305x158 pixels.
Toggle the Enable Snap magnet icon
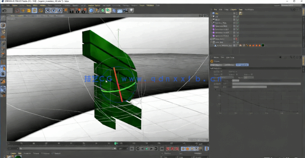click(x=3, y=81)
